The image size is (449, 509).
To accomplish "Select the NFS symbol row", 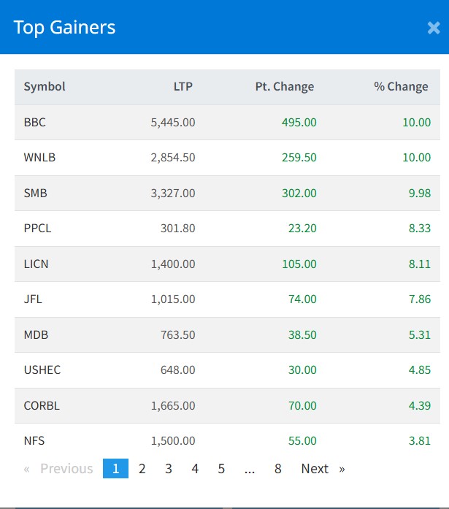I will click(x=34, y=440).
